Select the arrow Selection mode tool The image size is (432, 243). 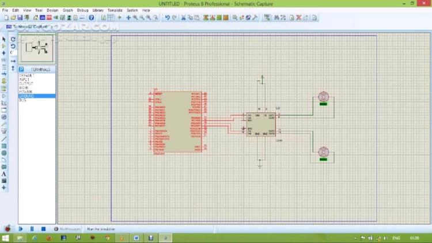pos(4,39)
